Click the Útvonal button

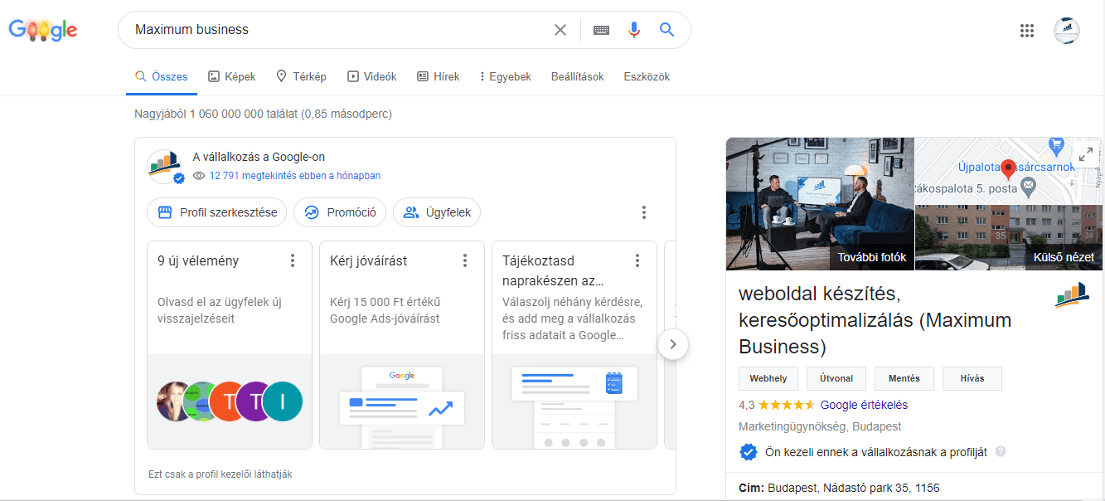coord(836,378)
